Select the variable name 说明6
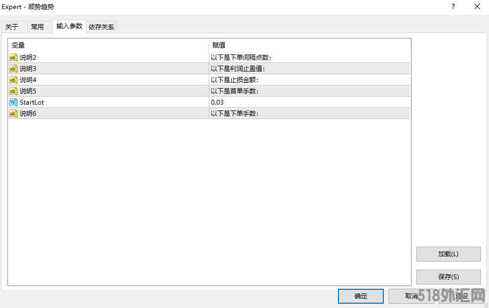This screenshot has height=308, width=489. (x=28, y=114)
